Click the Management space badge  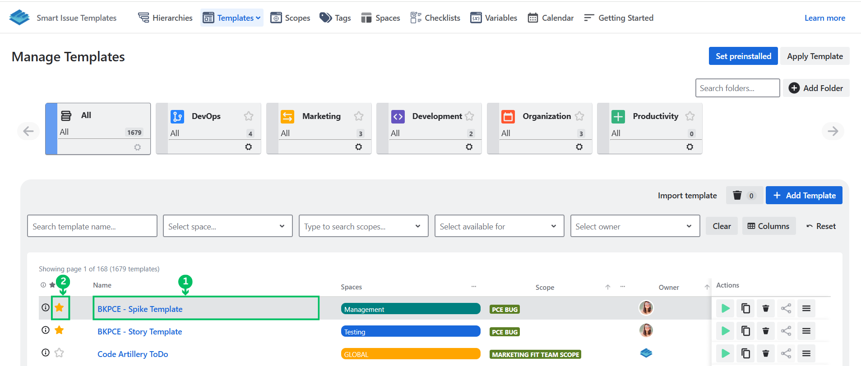pyautogui.click(x=411, y=309)
